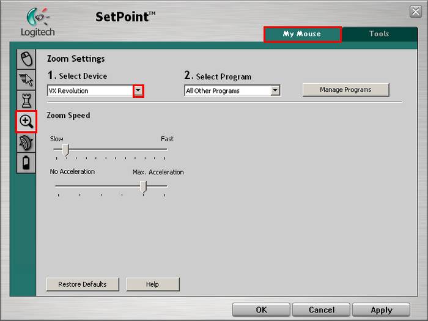Click the Zoom Speed slider handle
This screenshot has height=321, width=428.
[65, 150]
